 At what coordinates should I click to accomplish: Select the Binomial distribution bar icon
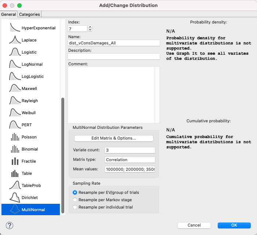(x=15, y=149)
